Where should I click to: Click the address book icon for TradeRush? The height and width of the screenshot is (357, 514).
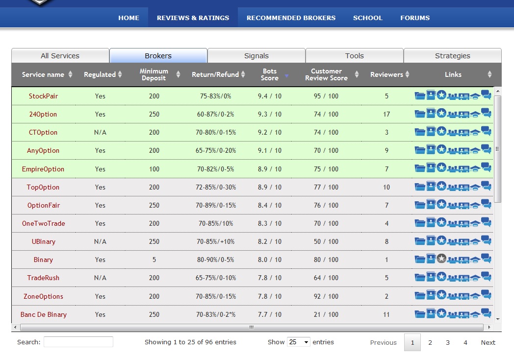click(x=431, y=277)
